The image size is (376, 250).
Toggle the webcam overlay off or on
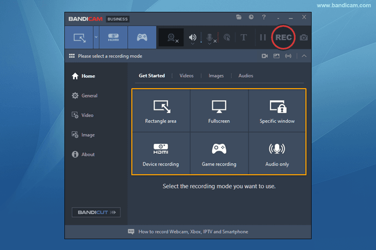[x=173, y=38]
